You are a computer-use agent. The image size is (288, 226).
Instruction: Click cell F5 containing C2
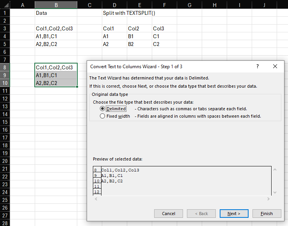(164, 44)
